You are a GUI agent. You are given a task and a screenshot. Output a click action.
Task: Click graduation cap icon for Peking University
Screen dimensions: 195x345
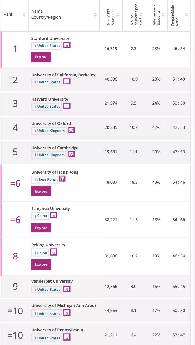pyautogui.click(x=54, y=252)
